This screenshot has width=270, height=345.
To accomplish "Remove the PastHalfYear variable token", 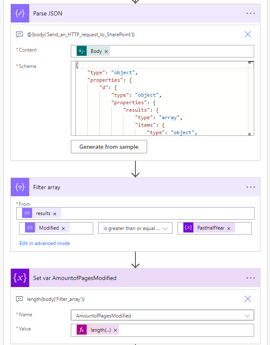I will [229, 228].
